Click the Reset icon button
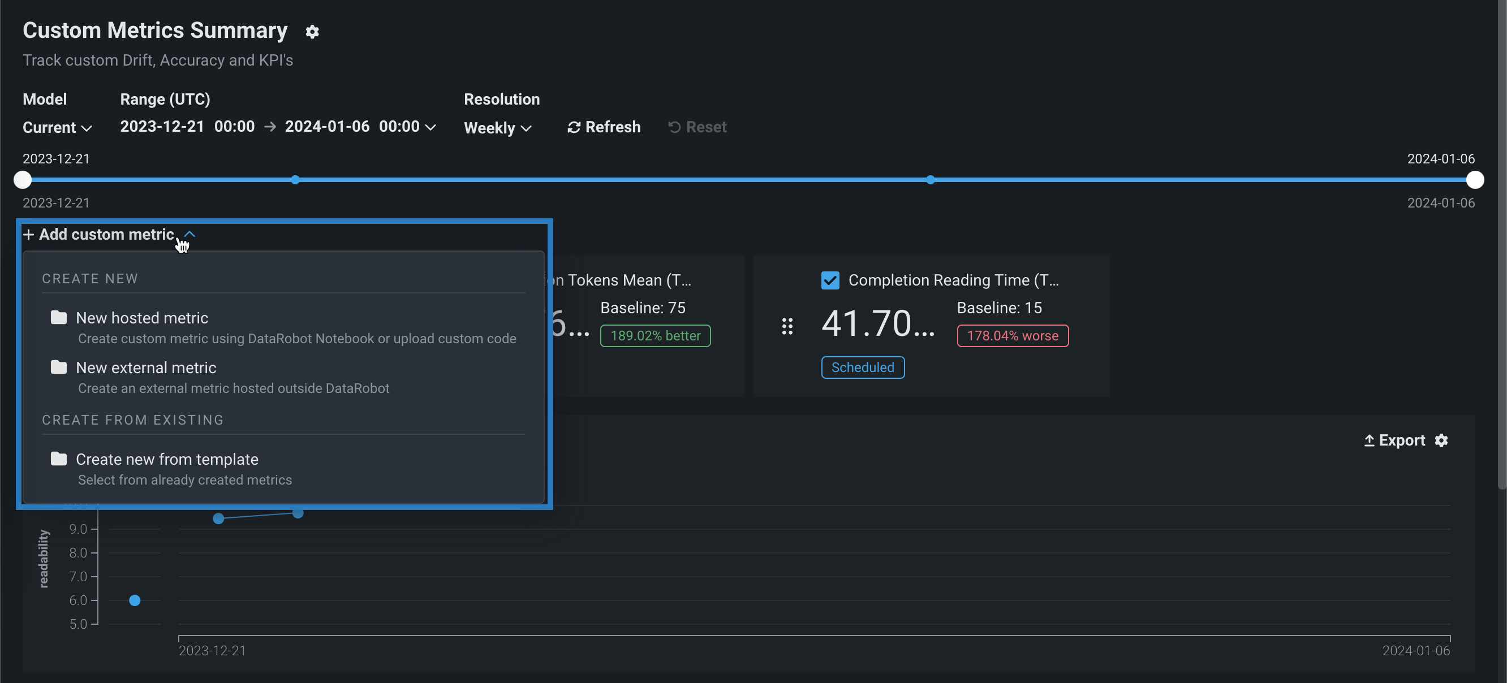The height and width of the screenshot is (683, 1507). point(674,127)
